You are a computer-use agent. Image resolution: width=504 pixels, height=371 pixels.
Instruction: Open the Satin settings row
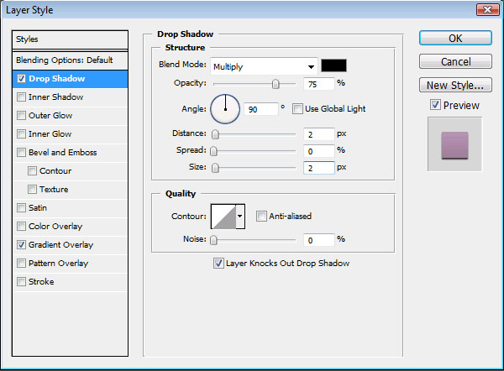(70, 208)
